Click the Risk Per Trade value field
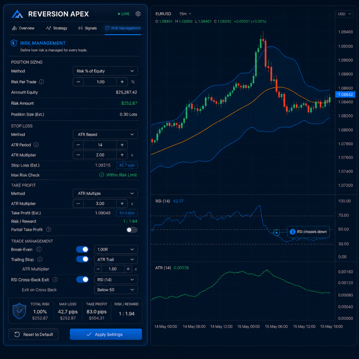The height and width of the screenshot is (359, 359). coord(100,82)
